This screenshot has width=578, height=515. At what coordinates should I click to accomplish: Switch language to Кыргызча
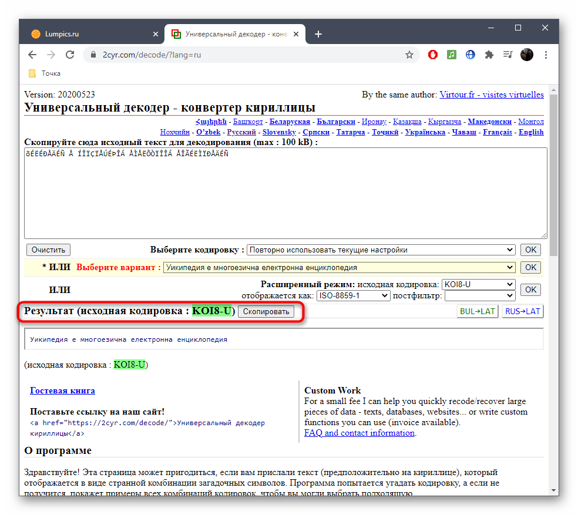click(445, 122)
